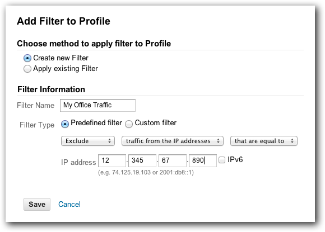The image size is (325, 232).
Task: Expand the that are equal to dropdown
Action: [x=264, y=141]
